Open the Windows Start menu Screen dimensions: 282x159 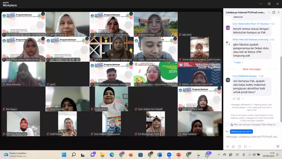click(64, 155)
